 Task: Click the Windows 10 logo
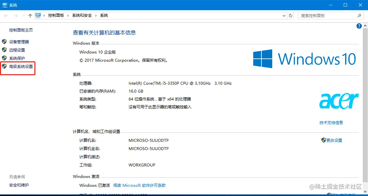pos(304,59)
